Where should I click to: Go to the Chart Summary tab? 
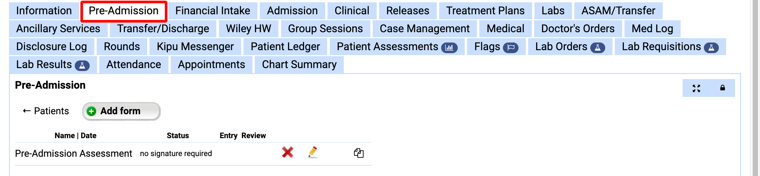pyautogui.click(x=299, y=64)
